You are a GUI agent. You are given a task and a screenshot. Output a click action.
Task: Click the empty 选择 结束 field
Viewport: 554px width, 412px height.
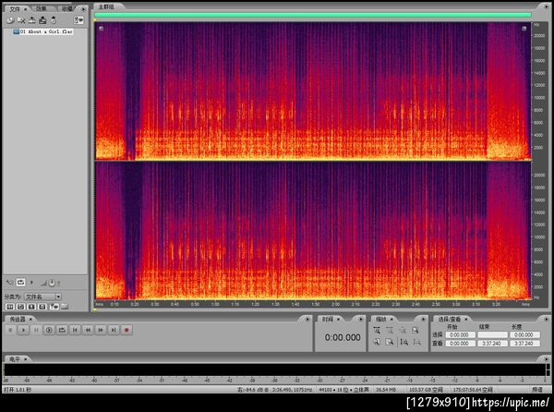(x=492, y=334)
